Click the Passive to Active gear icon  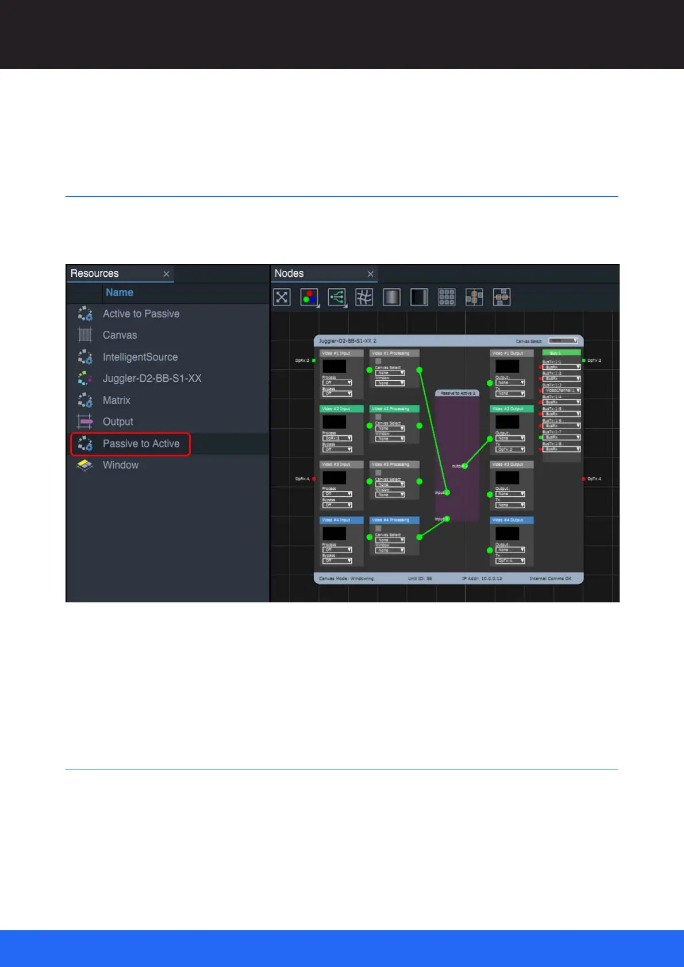pyautogui.click(x=85, y=443)
